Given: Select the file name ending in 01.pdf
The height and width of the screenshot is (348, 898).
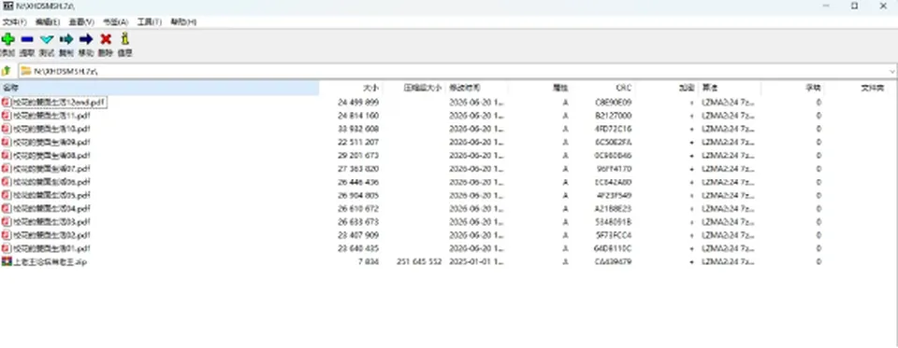Looking at the screenshot, I should click(x=51, y=248).
